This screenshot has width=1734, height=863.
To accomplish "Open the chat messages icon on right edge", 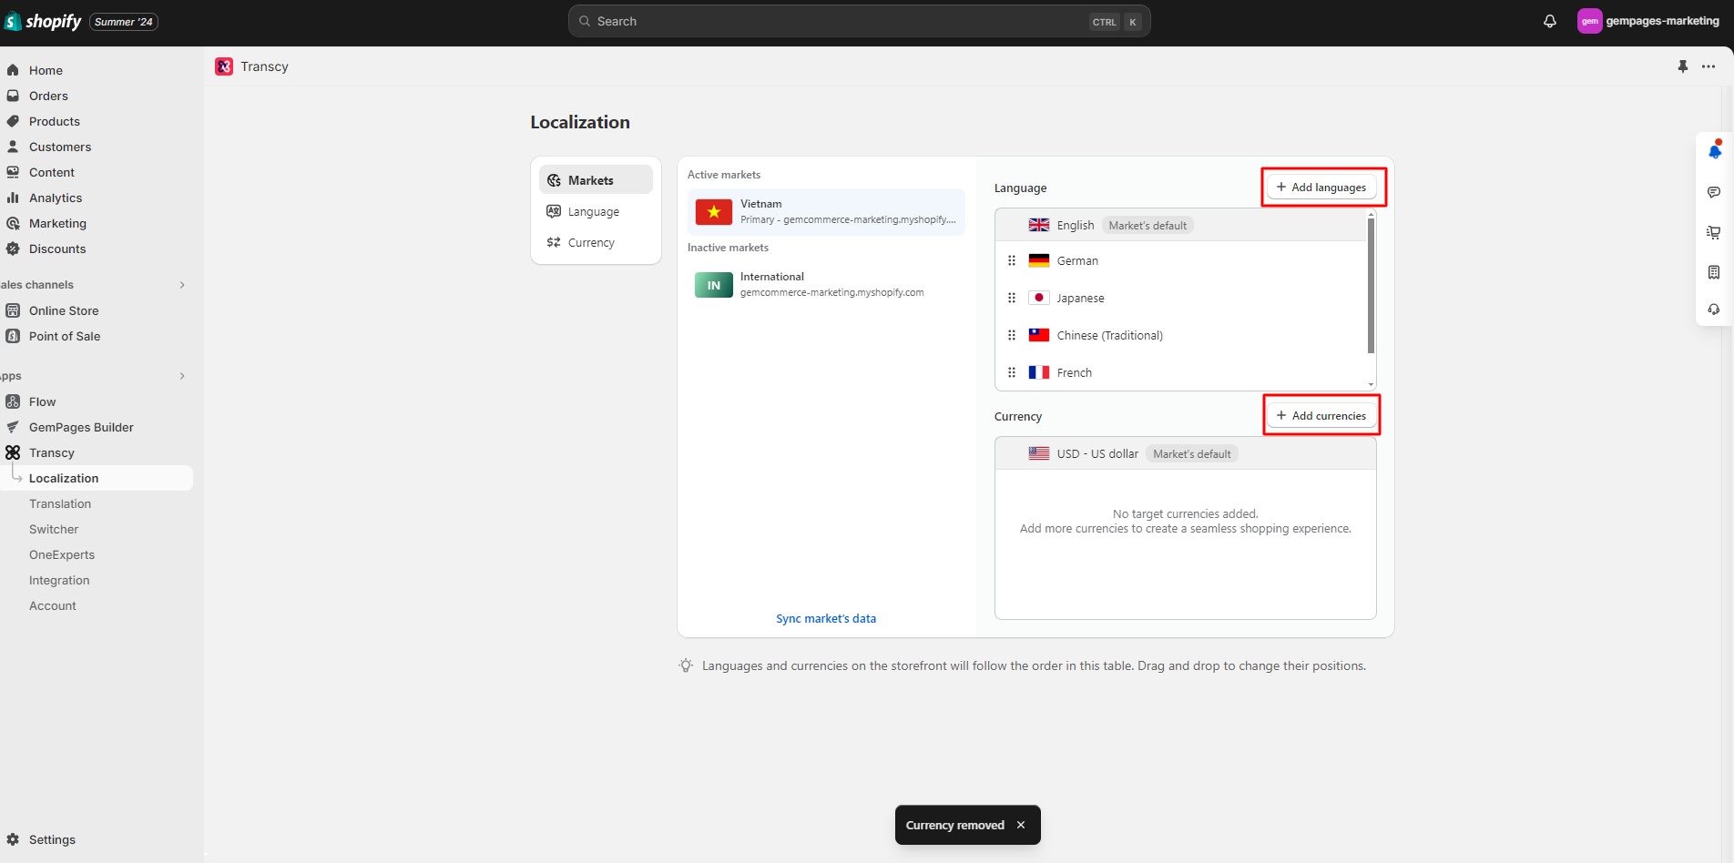I will 1715,192.
